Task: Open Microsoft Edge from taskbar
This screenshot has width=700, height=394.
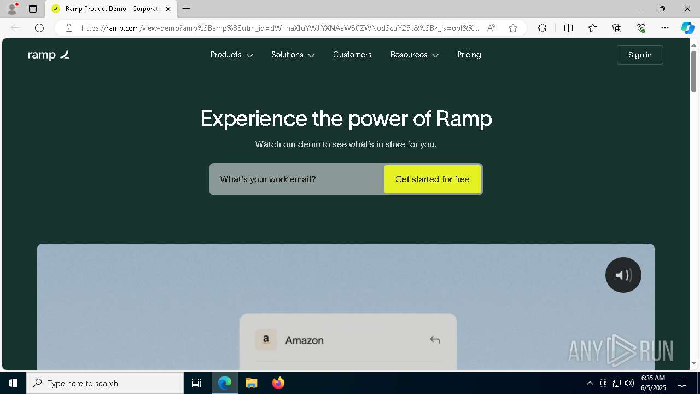Action: tap(225, 383)
